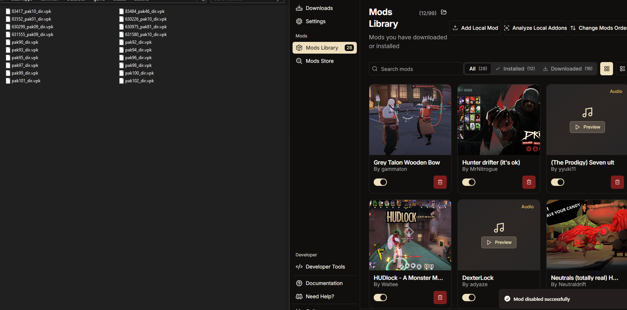Select file pak98_dir.vpk in the explorer
This screenshot has height=310, width=627.
coord(135,65)
